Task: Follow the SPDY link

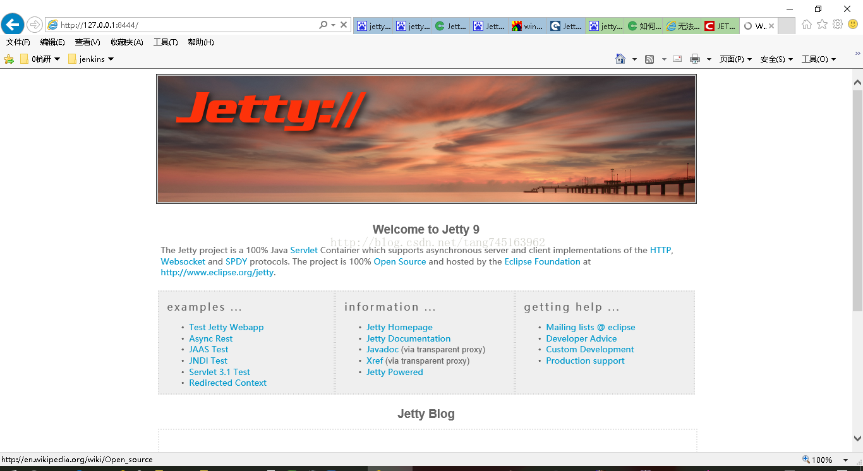Action: [236, 261]
